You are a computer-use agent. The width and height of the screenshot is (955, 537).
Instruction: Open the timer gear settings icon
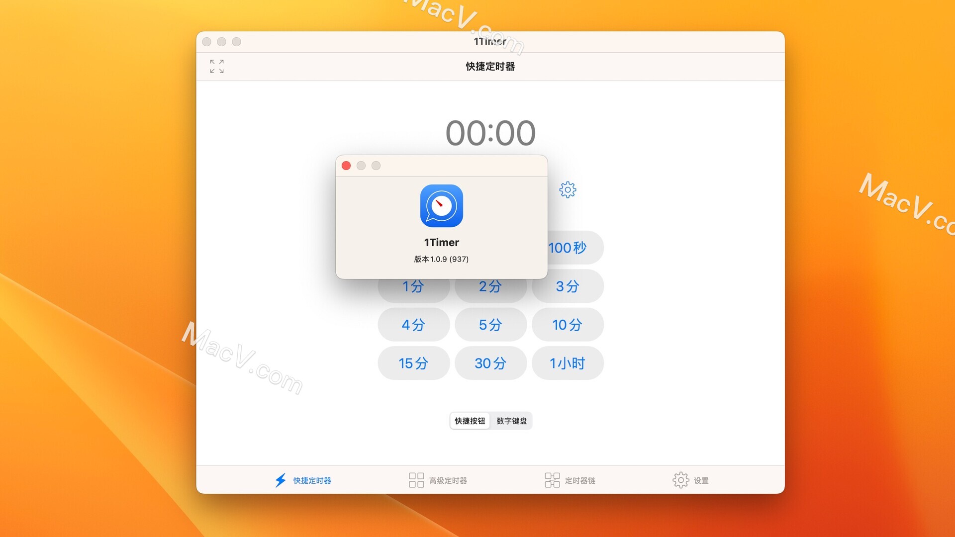click(568, 189)
